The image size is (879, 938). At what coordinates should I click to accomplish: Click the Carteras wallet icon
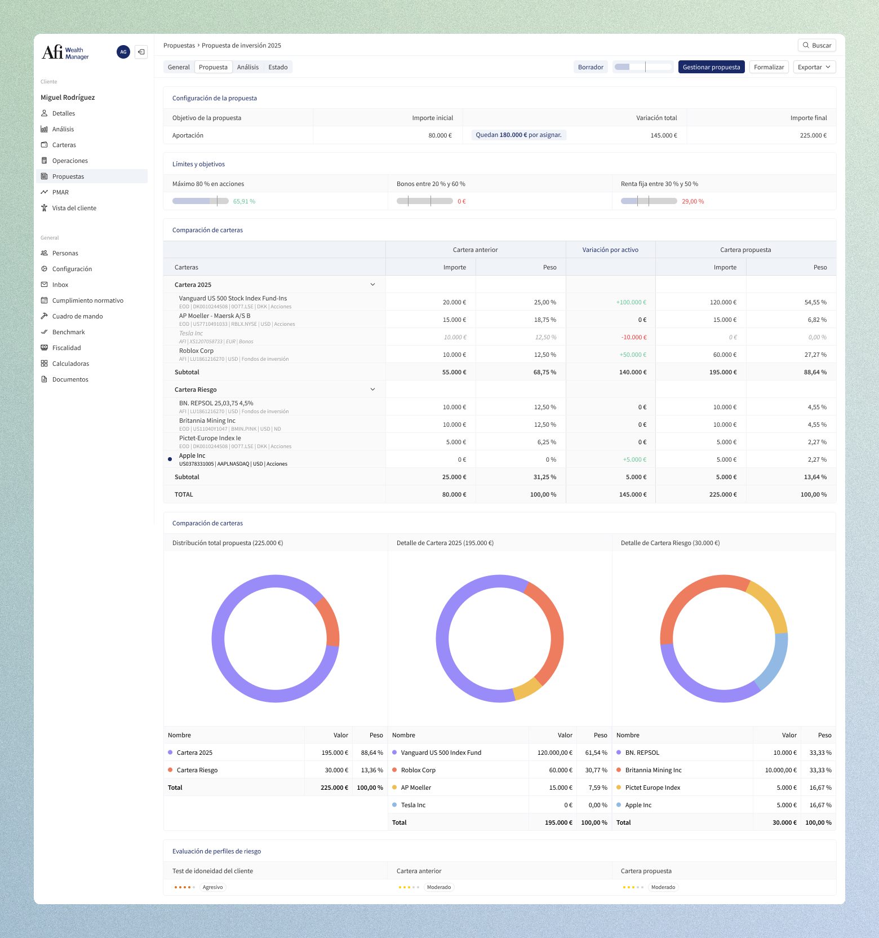click(44, 145)
